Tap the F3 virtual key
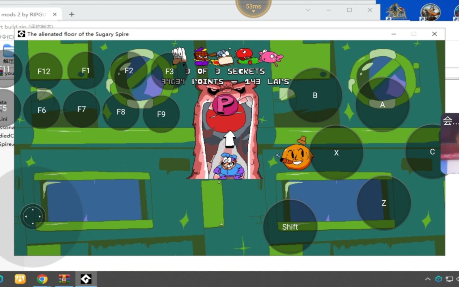This screenshot has height=287, width=459. pyautogui.click(x=169, y=71)
